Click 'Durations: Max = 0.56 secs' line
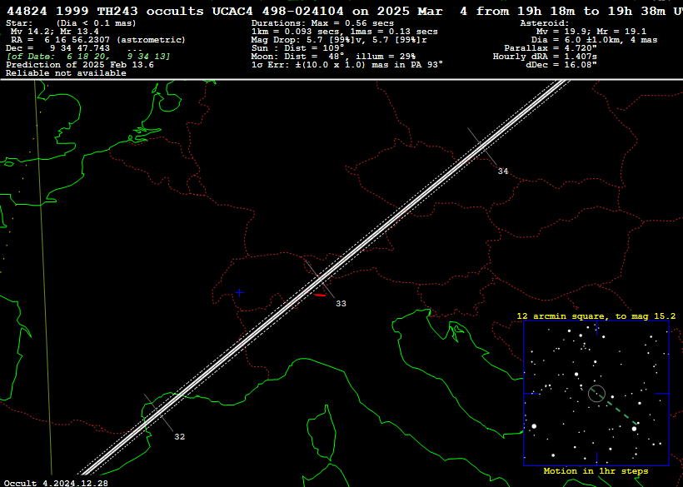This screenshot has height=487, width=683. tap(322, 23)
